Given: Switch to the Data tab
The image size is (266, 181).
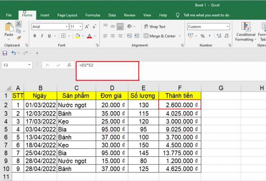Looking at the screenshot, I should pyautogui.click(x=112, y=15).
